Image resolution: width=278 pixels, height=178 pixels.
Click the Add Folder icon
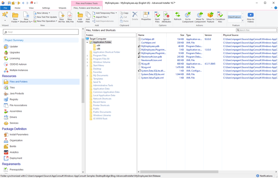pyautogui.click(x=80, y=17)
